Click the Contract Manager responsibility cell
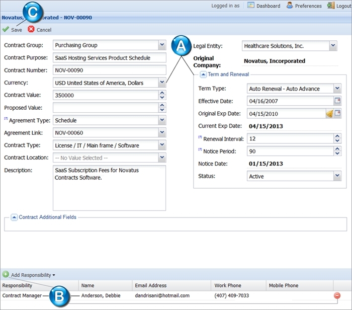The height and width of the screenshot is (310, 352). click(x=22, y=295)
